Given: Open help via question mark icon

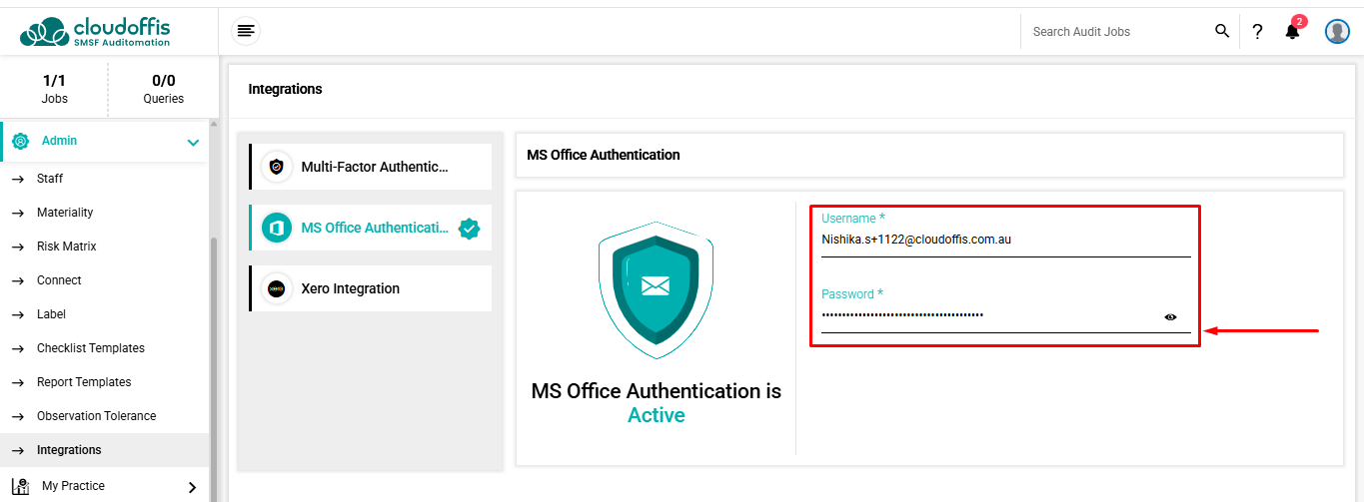Looking at the screenshot, I should (1257, 32).
